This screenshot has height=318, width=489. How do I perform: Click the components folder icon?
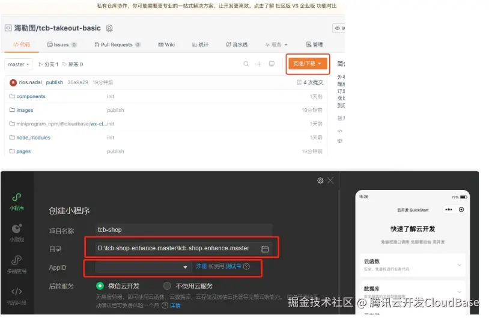pos(12,96)
